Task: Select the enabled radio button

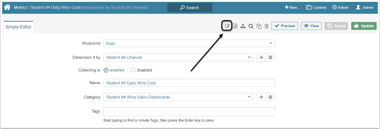Action: [x=106, y=70]
